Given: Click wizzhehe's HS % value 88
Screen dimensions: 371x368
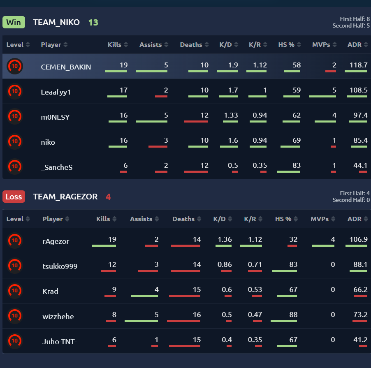Looking at the screenshot, I should coord(293,315).
